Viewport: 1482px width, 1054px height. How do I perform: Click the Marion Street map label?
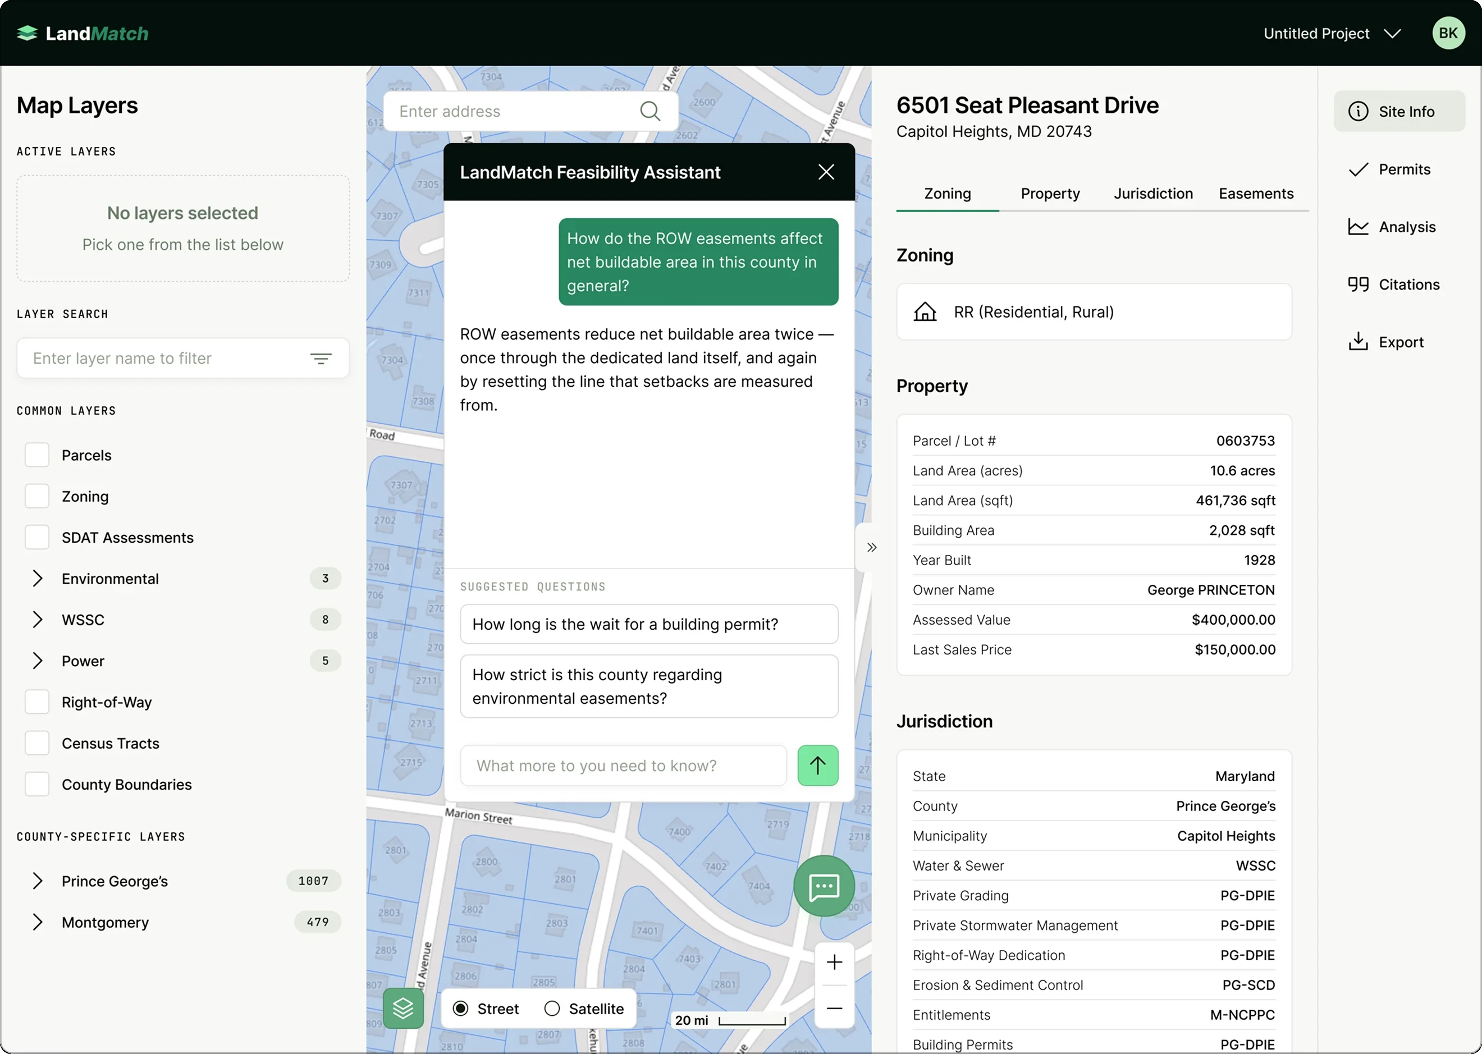coord(478,817)
